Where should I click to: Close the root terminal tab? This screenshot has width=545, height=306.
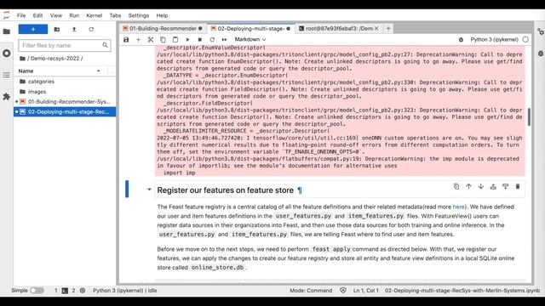(x=376, y=28)
